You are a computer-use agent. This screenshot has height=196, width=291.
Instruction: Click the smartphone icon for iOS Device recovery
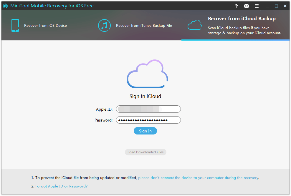pyautogui.click(x=15, y=25)
